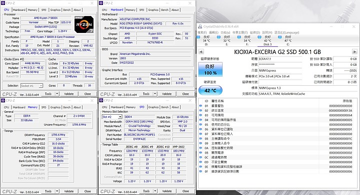The width and height of the screenshot is (360, 195).
Task: Switch to About tab in CPU-Z SPD window
Action: [175, 107]
